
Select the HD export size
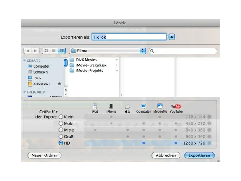coord(61,143)
